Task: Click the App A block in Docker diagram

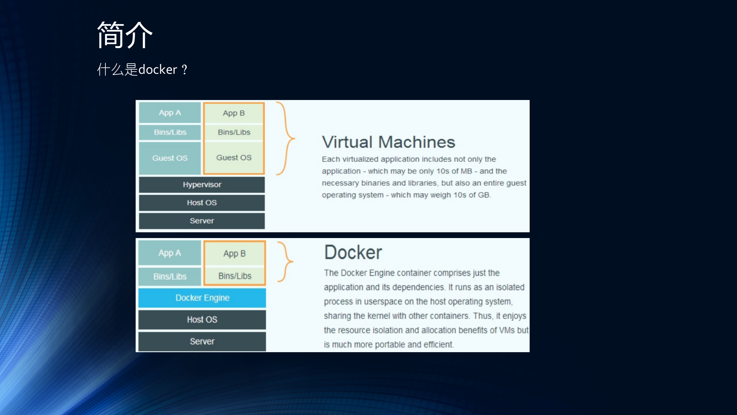Action: coord(169,253)
